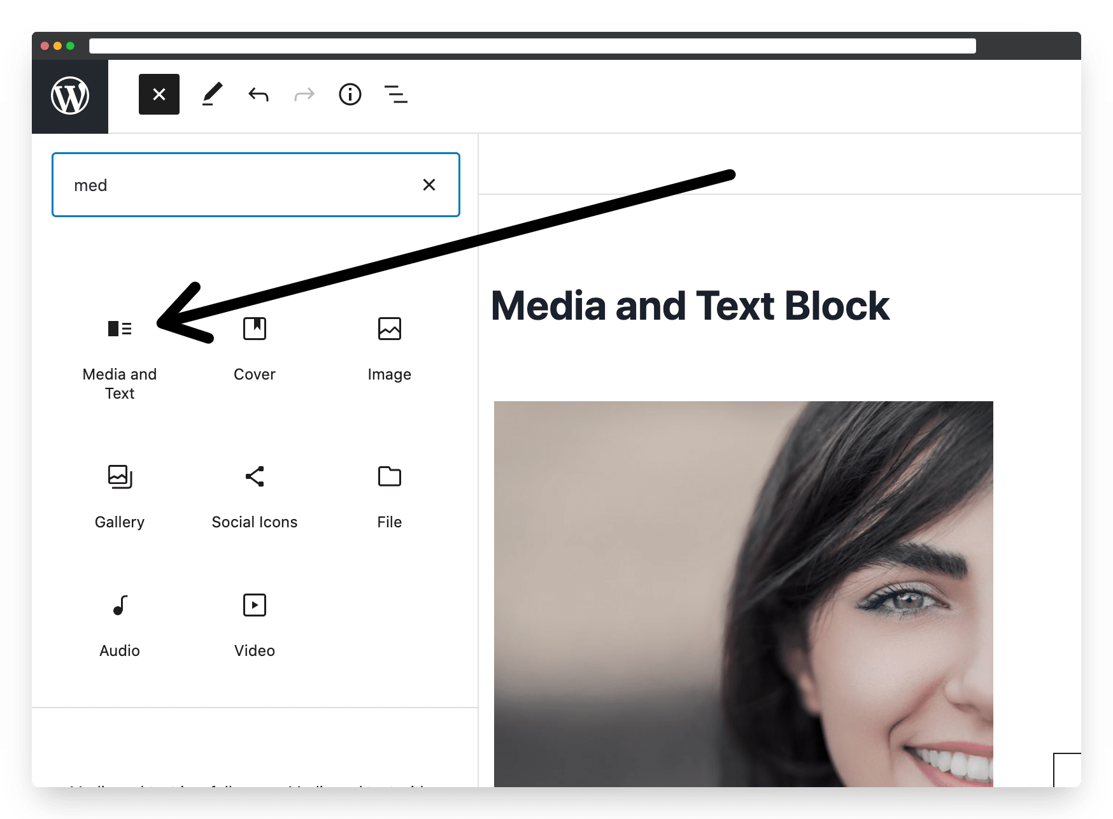Screen dimensions: 1113x819
Task: Focus the block search input containing 'med'
Action: coord(256,185)
